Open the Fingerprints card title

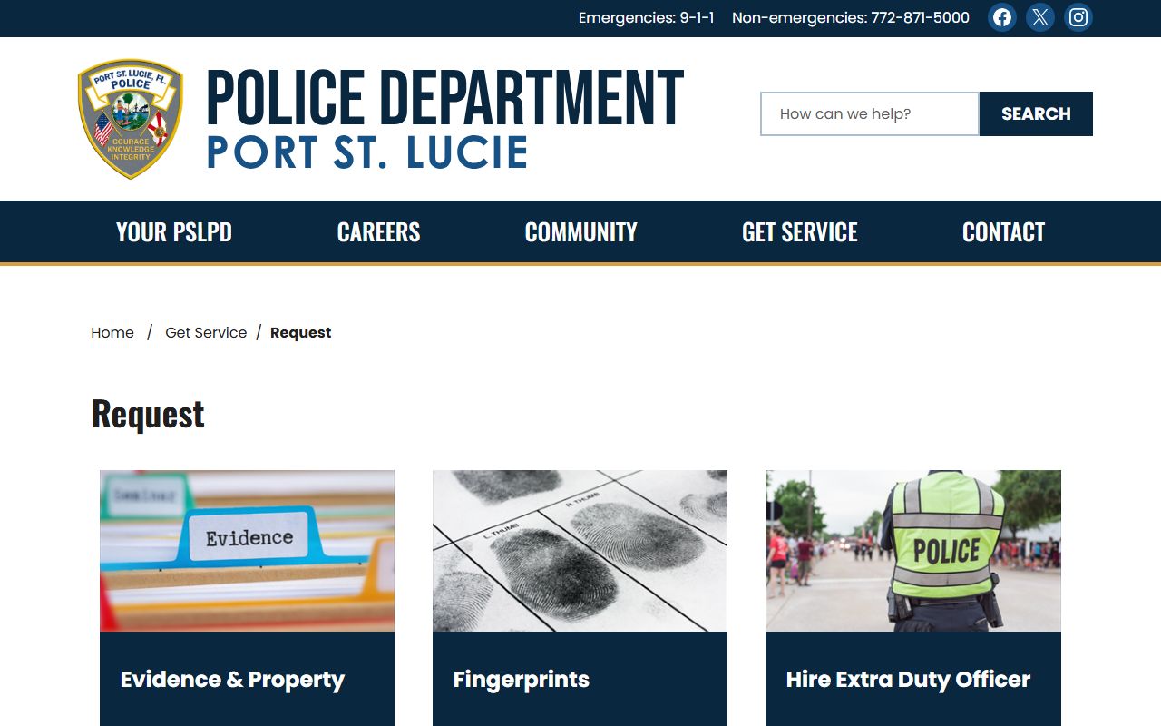tap(521, 680)
